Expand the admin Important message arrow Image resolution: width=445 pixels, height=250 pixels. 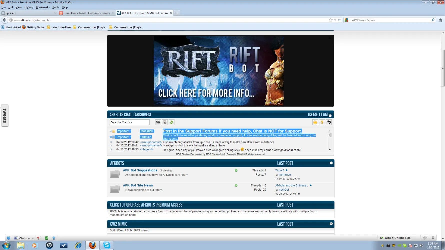pos(111,137)
